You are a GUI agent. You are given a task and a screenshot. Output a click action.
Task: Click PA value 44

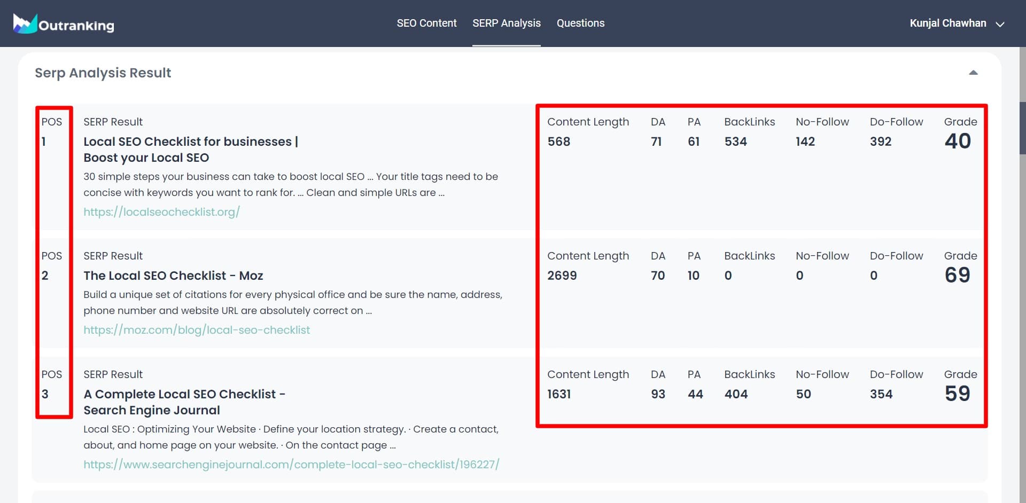coord(695,394)
